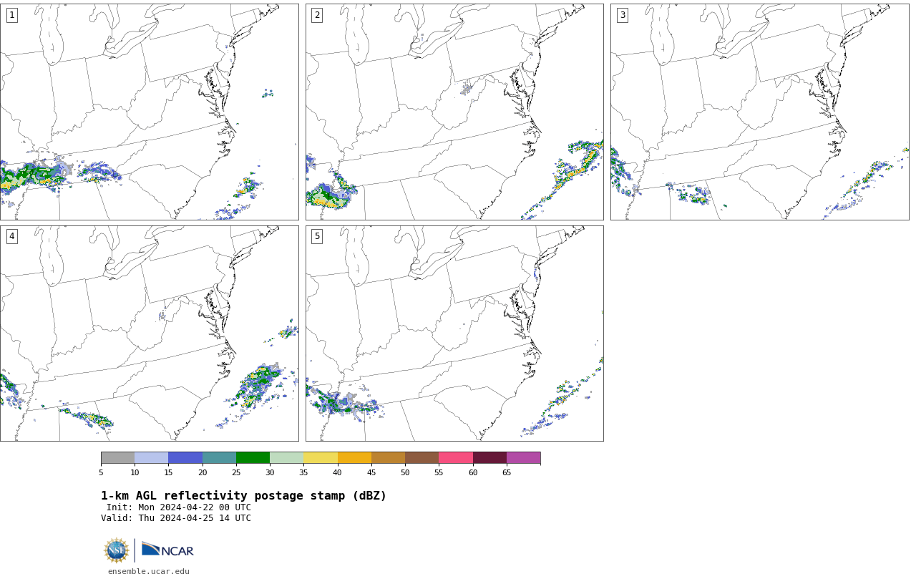The height and width of the screenshot is (579, 916).
Task: Click the purple 65+ dBZ swatch
Action: point(523,458)
